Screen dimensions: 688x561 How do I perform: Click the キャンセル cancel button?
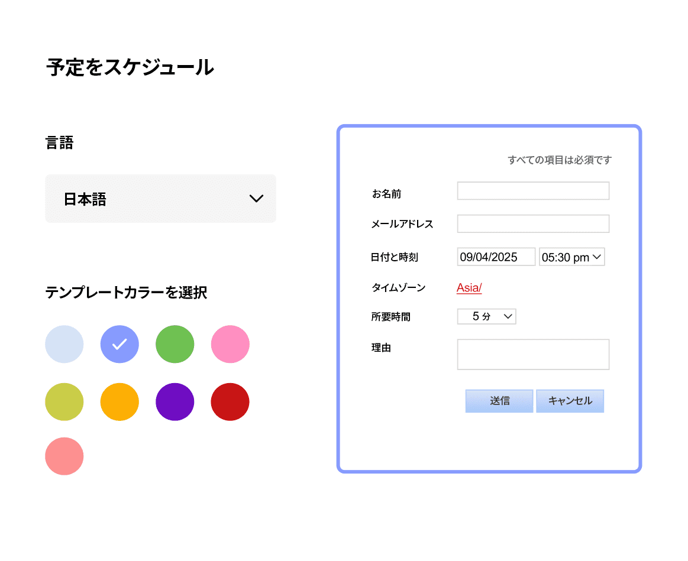coord(570,401)
